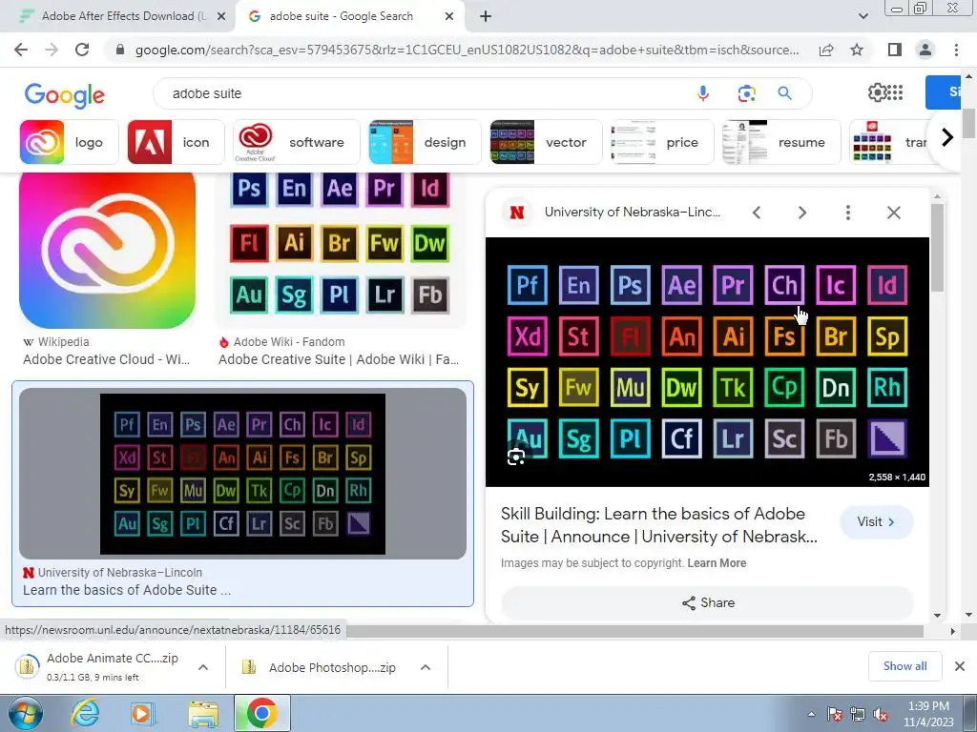The image size is (977, 732).
Task: Open the Chrome three-dot menu
Action: click(956, 50)
